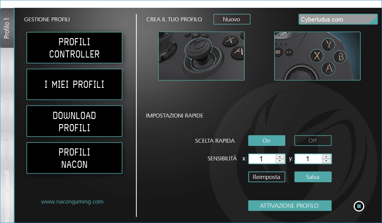Click Attivazione Profilo button

(289, 206)
